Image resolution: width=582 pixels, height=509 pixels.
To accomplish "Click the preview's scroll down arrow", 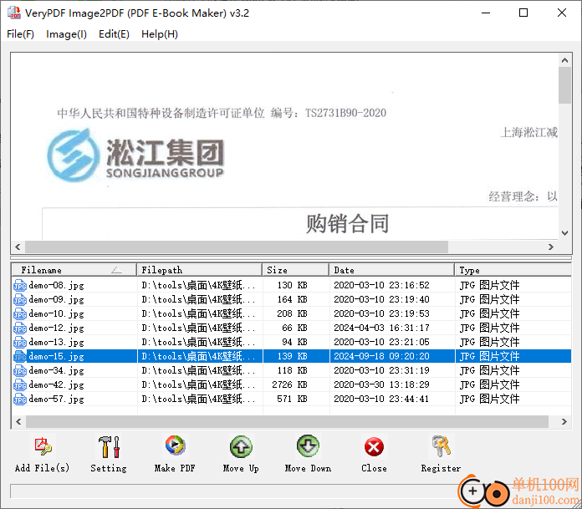I will pyautogui.click(x=565, y=233).
